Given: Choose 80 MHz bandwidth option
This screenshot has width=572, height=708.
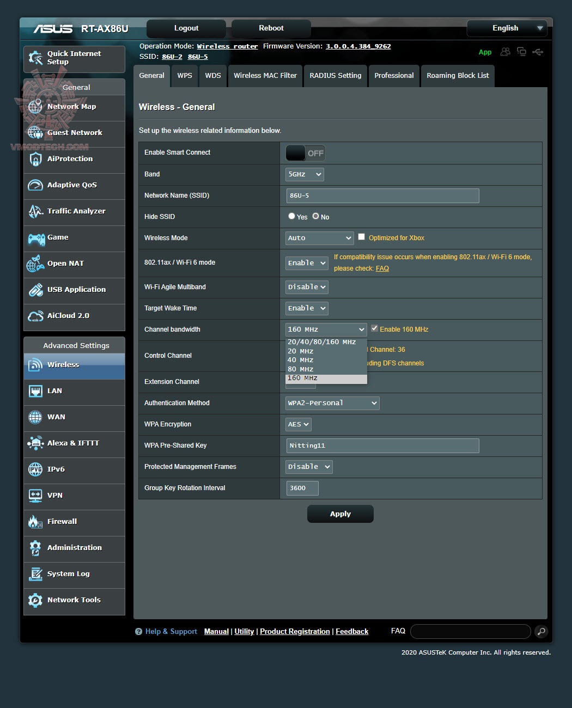Looking at the screenshot, I should 326,369.
